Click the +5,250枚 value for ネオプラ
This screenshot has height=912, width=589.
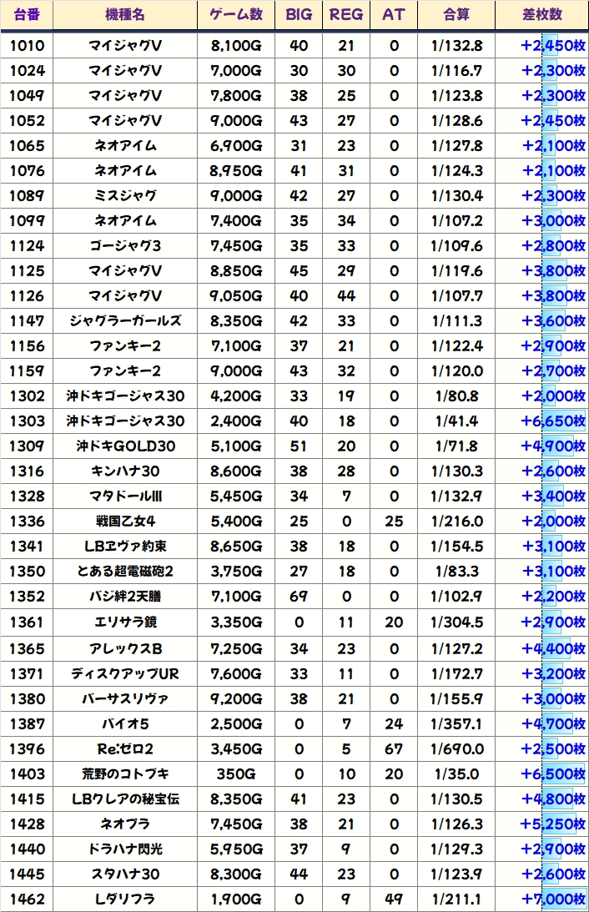(x=553, y=824)
